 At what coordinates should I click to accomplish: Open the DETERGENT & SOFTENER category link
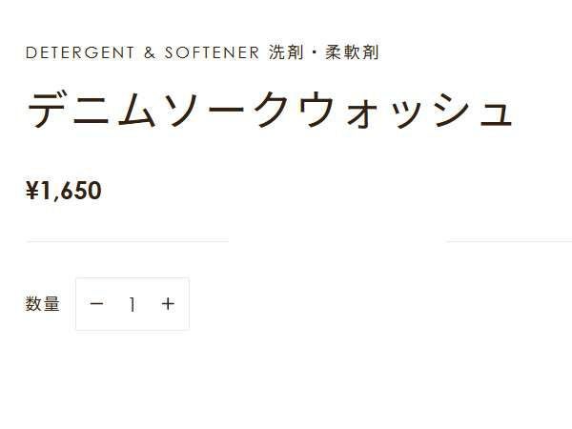[x=142, y=52]
